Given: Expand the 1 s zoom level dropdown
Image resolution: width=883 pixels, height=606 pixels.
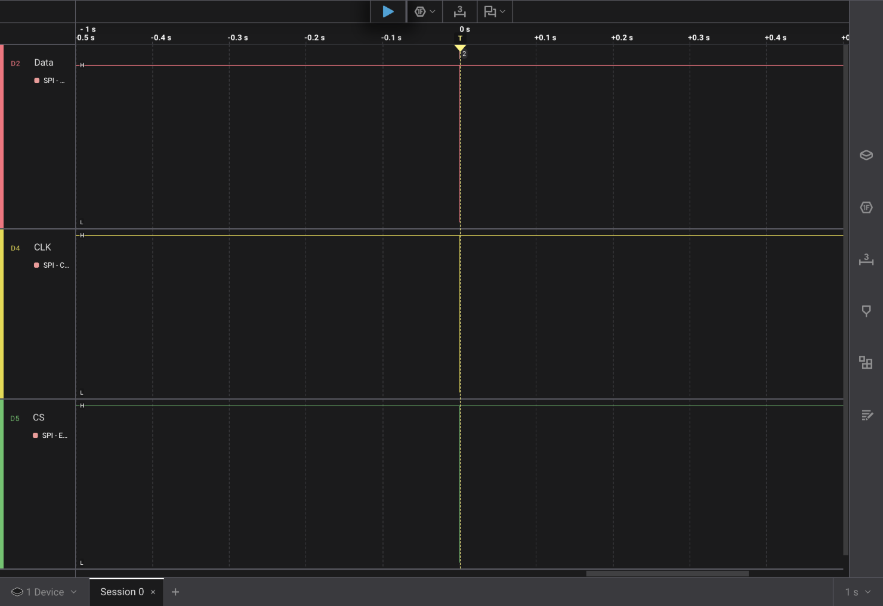Looking at the screenshot, I should point(856,592).
